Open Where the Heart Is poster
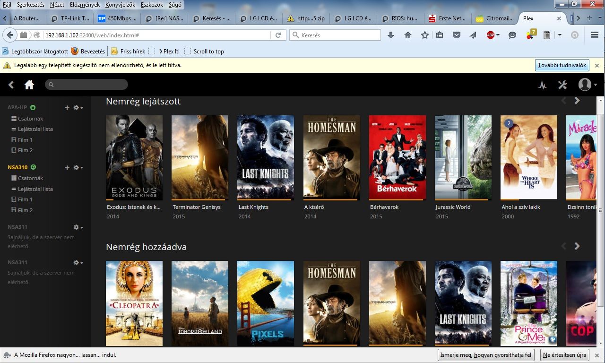Screen dimensions: 605x363 [529, 157]
